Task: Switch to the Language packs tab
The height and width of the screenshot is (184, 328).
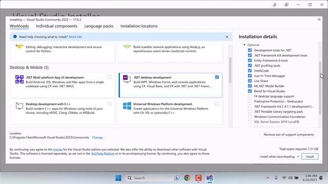Action: pyautogui.click(x=99, y=26)
